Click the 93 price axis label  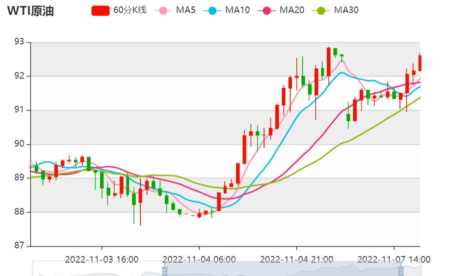coord(19,42)
